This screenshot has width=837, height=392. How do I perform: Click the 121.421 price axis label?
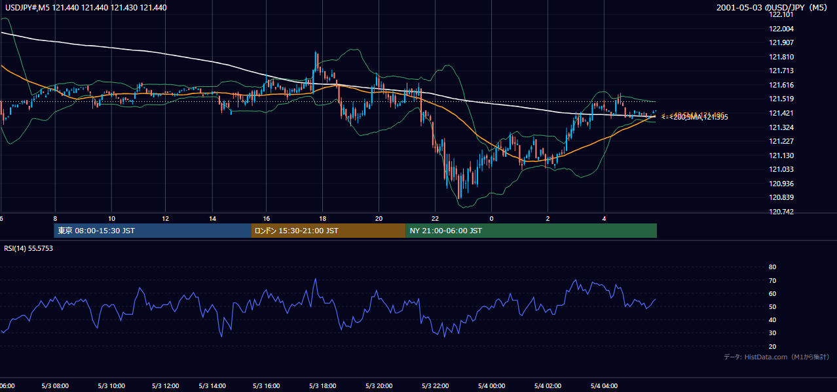click(781, 113)
